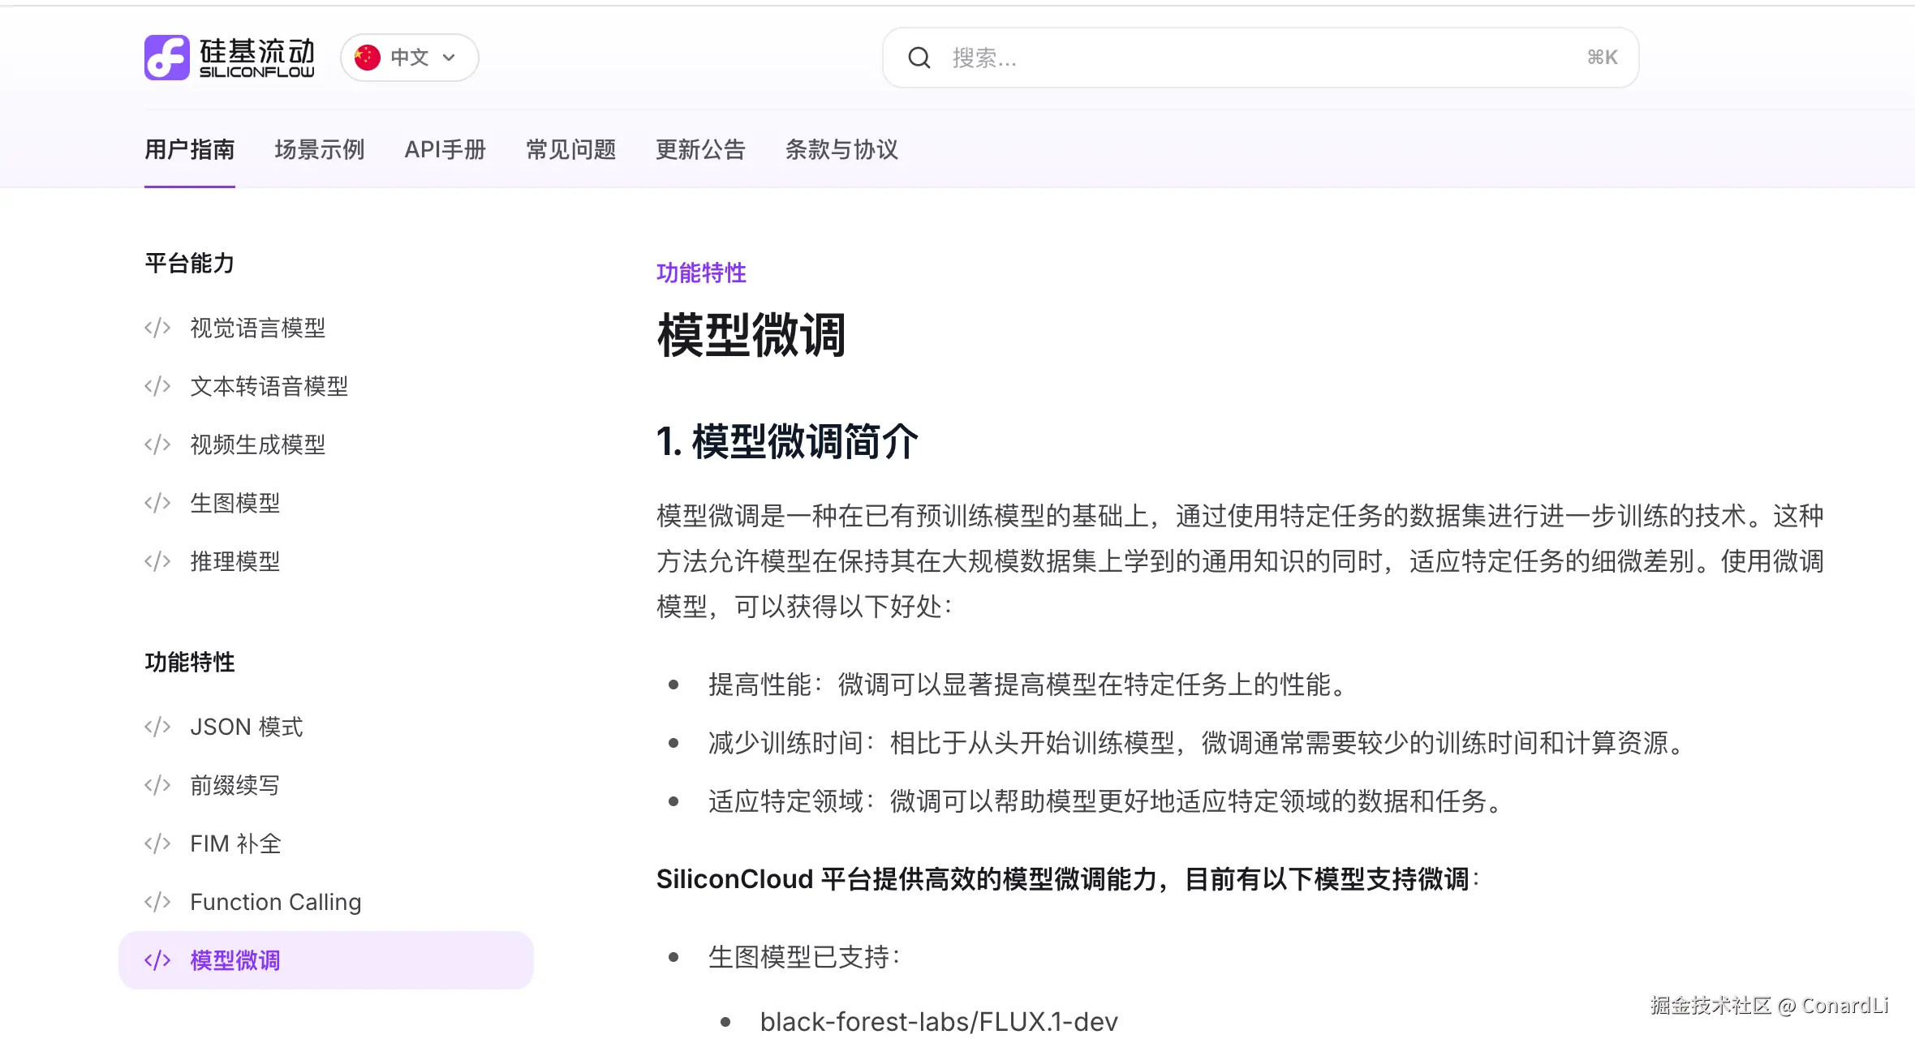Click the code icon beside 视觉语言模型

click(x=156, y=328)
